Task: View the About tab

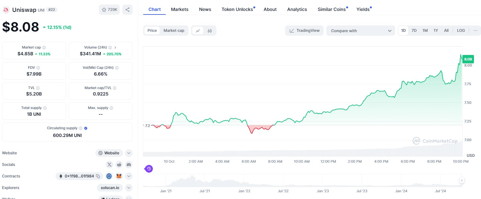Action: 270,9
